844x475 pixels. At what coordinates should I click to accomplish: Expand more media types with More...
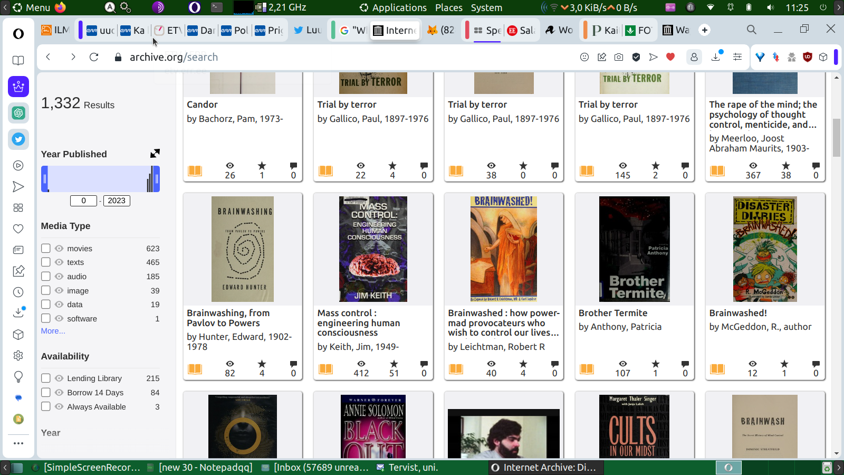pyautogui.click(x=53, y=331)
